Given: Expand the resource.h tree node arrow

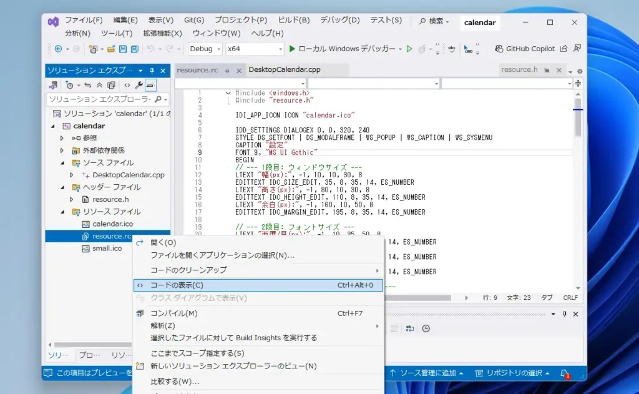Looking at the screenshot, I should point(71,199).
